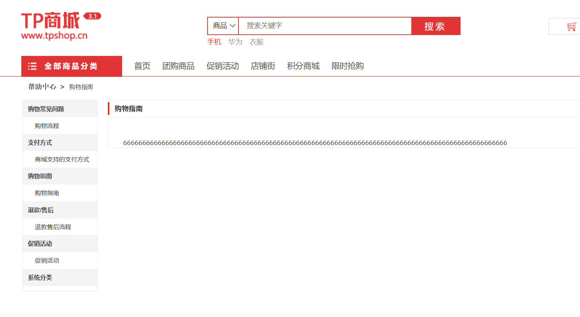This screenshot has width=580, height=317.
Task: Select the 华为 hot search keyword
Action: (235, 42)
